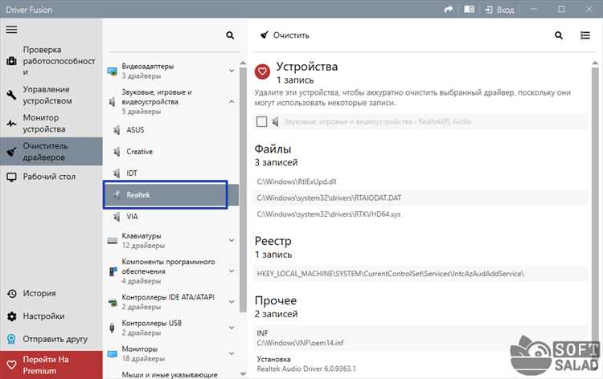Expand the Клавиатуры category
The height and width of the screenshot is (379, 603).
click(232, 240)
